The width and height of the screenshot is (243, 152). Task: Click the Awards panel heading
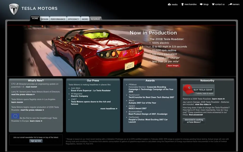150,81
